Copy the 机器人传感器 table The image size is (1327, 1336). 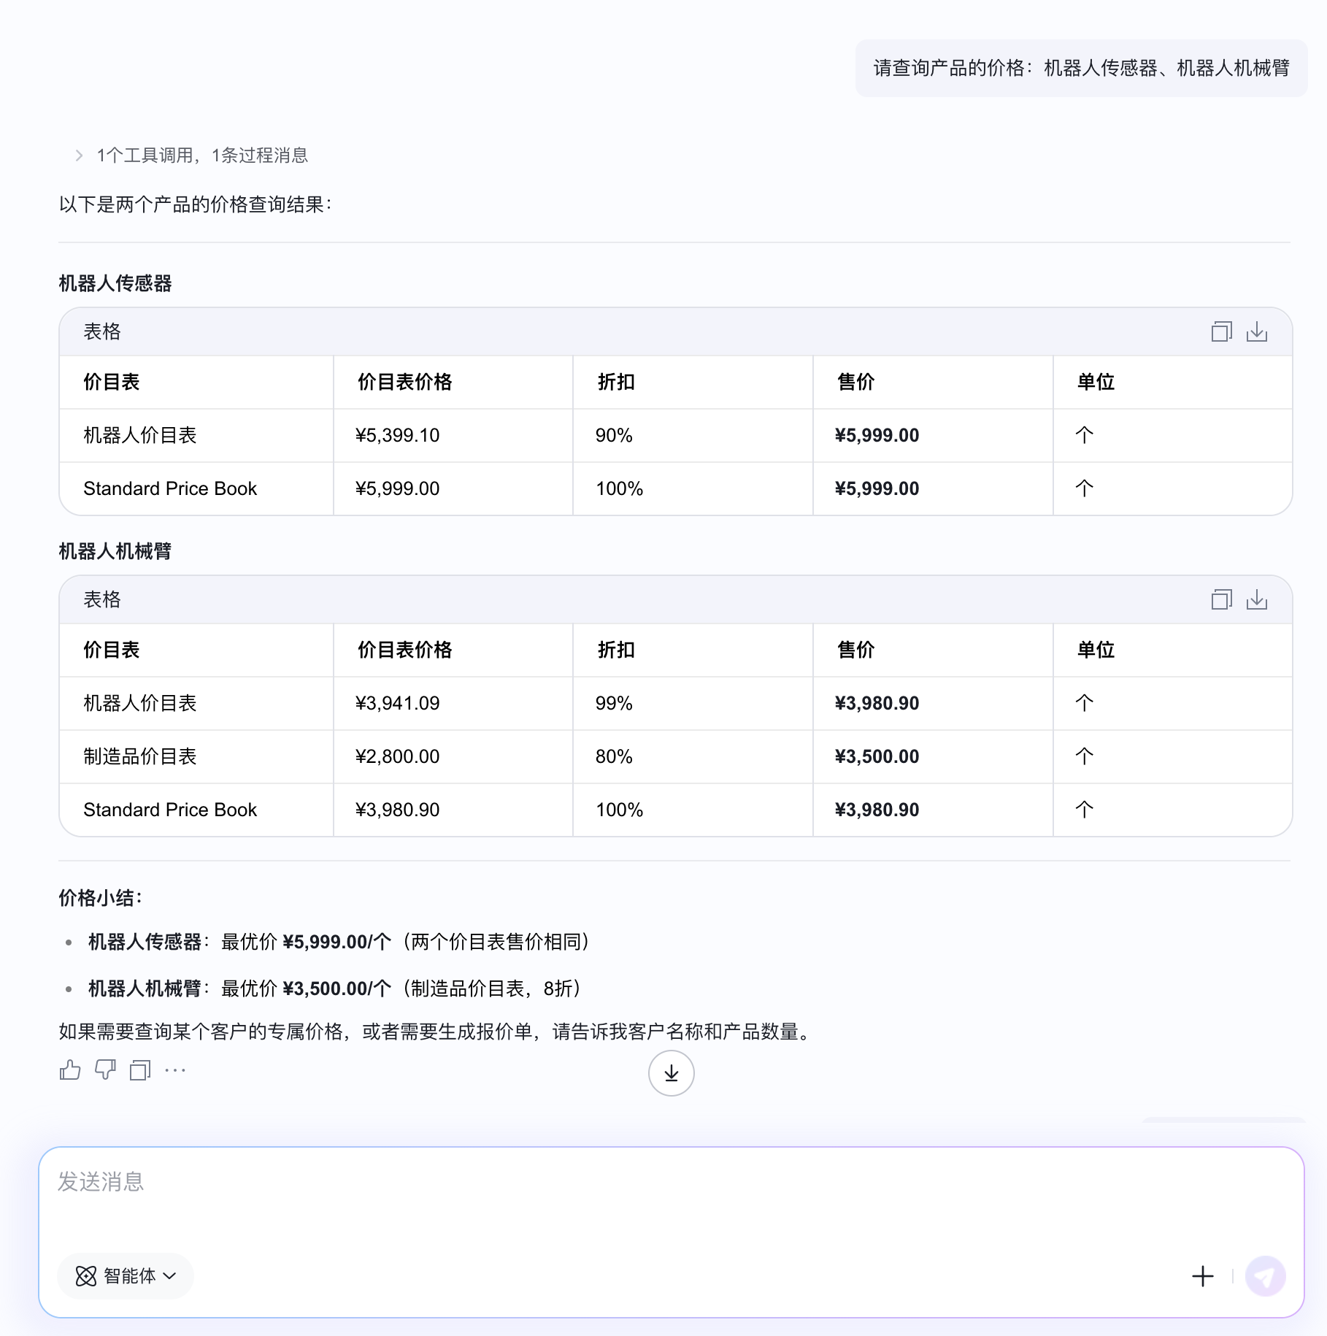point(1221,332)
